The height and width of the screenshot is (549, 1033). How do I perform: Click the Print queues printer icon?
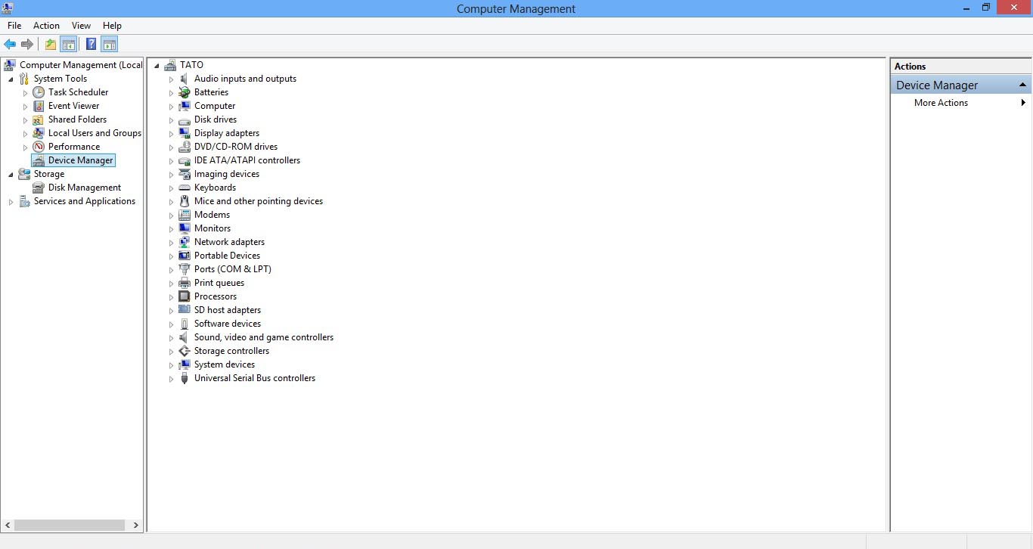click(185, 283)
